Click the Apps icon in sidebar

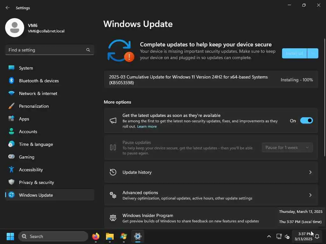[11, 119]
